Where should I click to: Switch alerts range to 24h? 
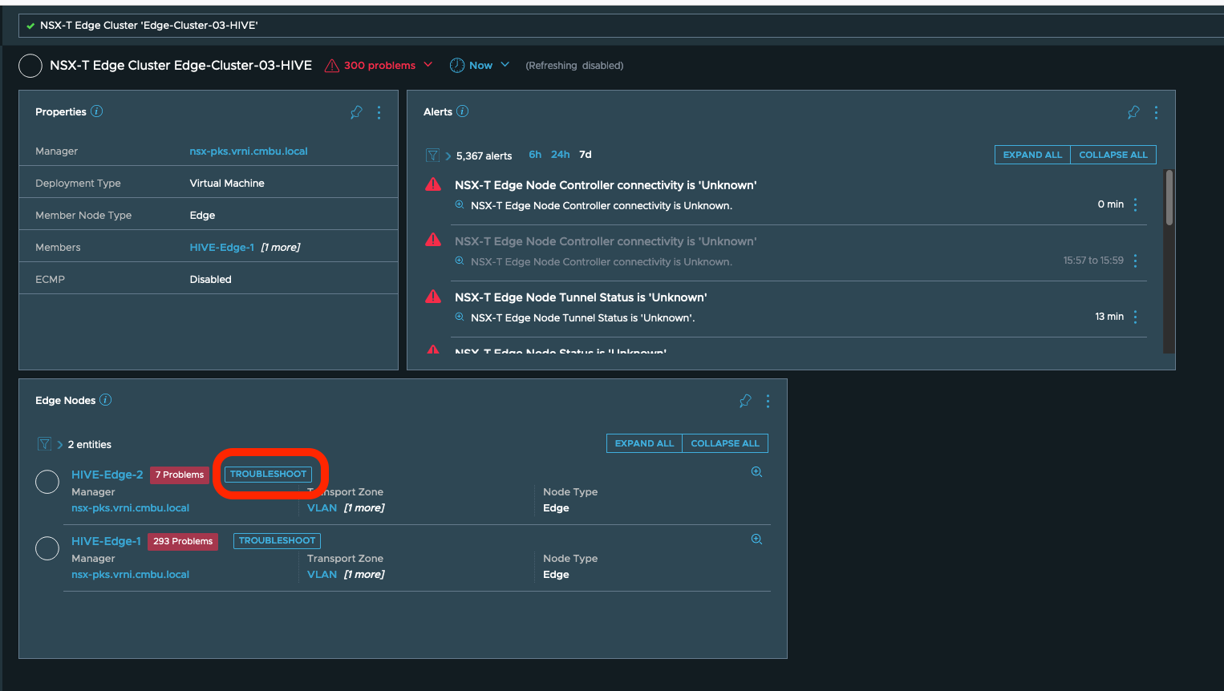click(x=560, y=155)
